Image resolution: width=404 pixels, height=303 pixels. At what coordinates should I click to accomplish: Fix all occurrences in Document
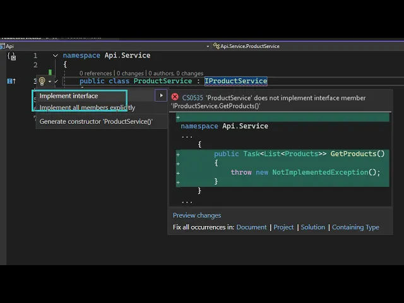click(x=251, y=227)
